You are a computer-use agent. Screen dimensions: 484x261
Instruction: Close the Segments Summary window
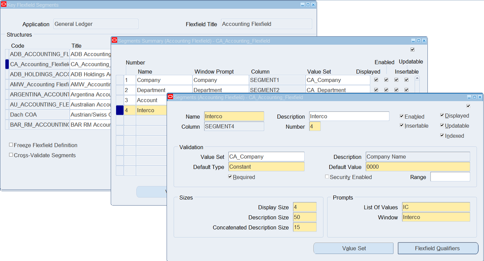pos(424,41)
